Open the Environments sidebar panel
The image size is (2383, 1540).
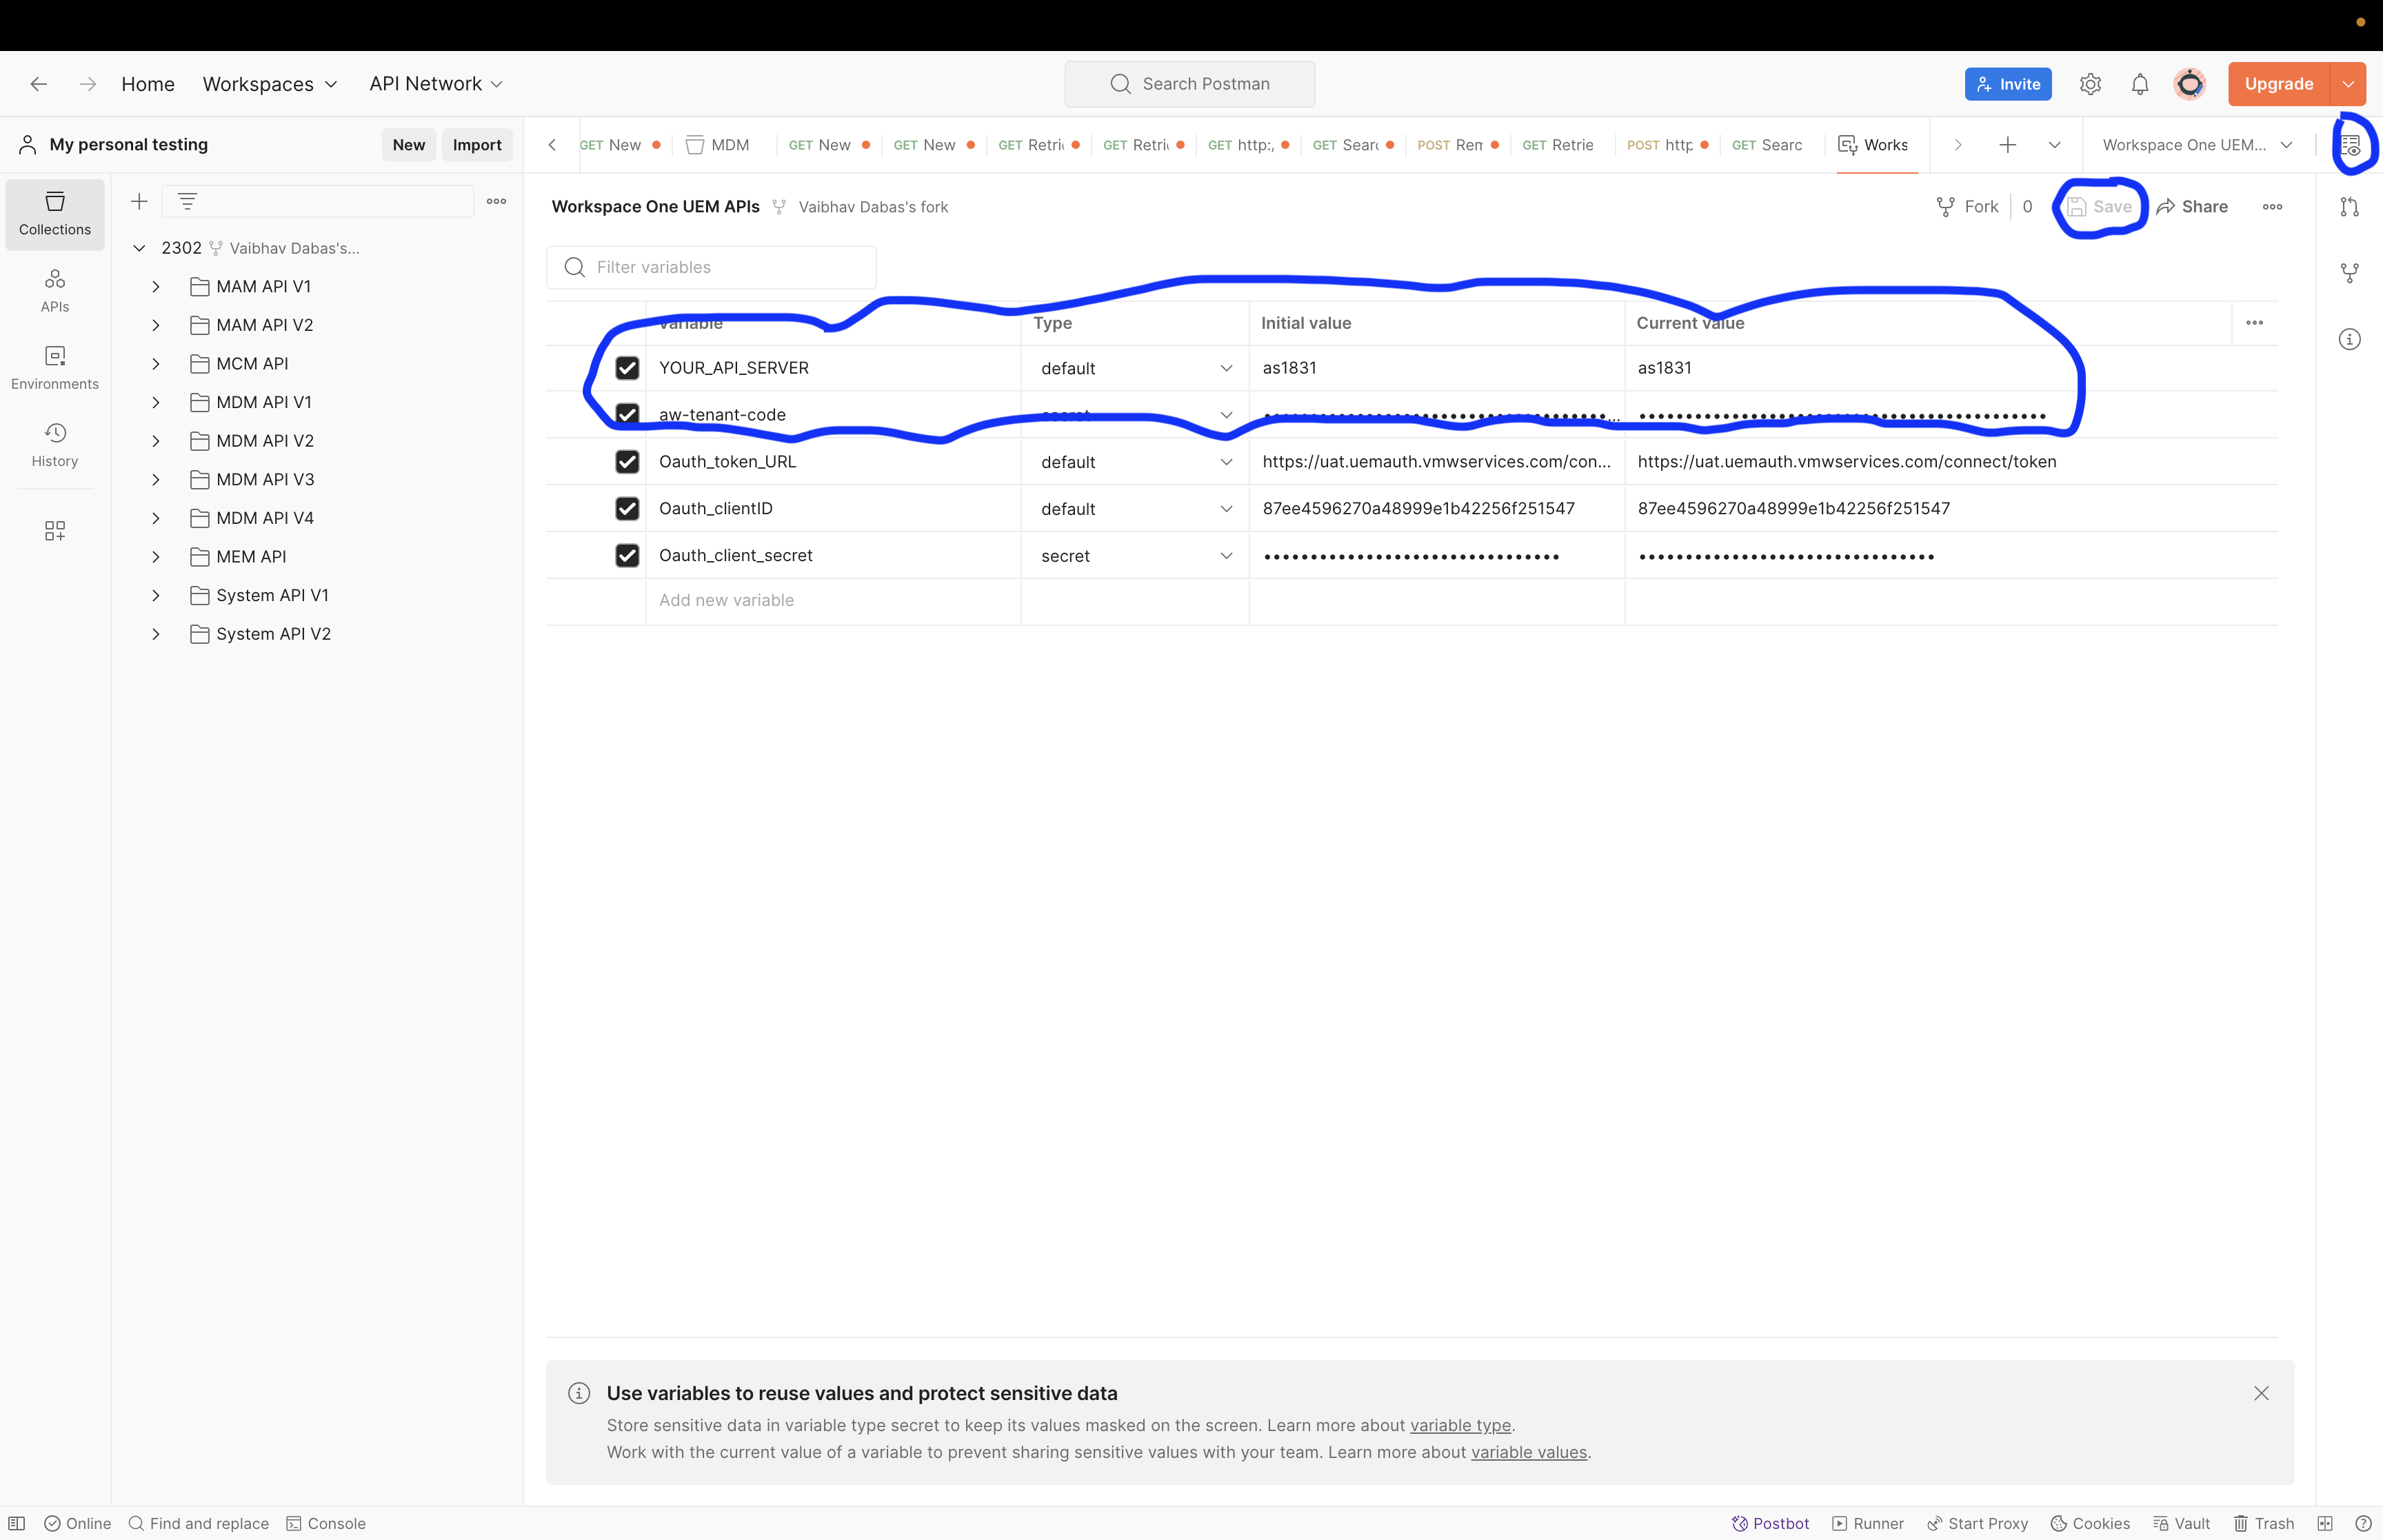pyautogui.click(x=54, y=367)
